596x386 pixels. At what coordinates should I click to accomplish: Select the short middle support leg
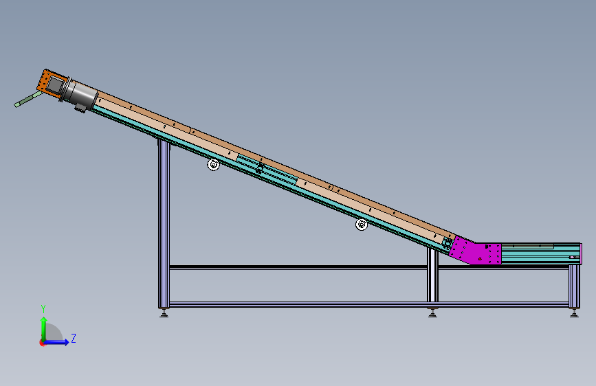pos(432,277)
